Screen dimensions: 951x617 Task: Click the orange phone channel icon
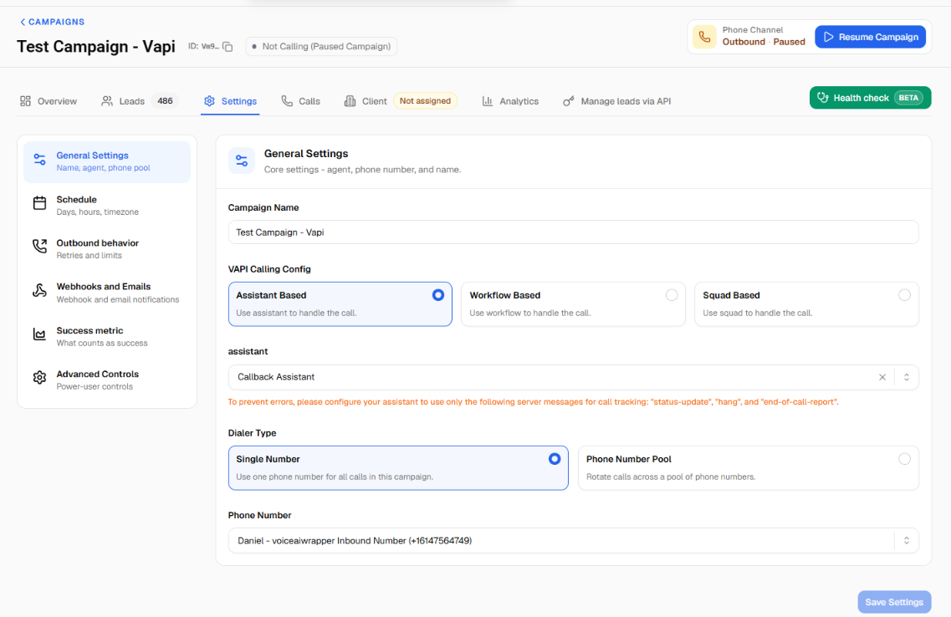(704, 37)
